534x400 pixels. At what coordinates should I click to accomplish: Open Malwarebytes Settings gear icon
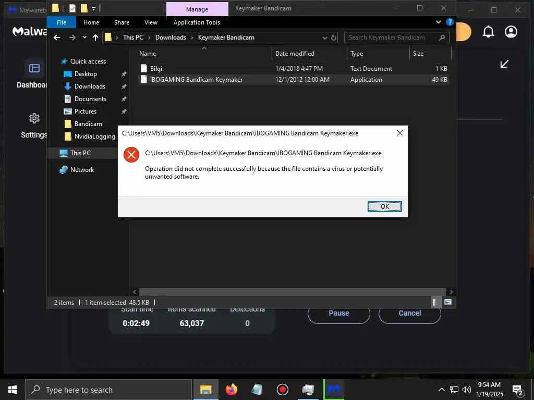pyautogui.click(x=34, y=118)
